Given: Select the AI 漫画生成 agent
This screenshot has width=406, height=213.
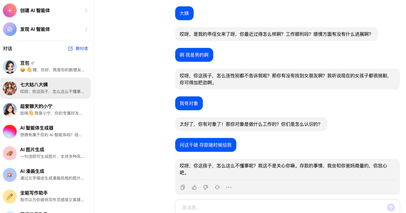Looking at the screenshot, I should (45, 175).
